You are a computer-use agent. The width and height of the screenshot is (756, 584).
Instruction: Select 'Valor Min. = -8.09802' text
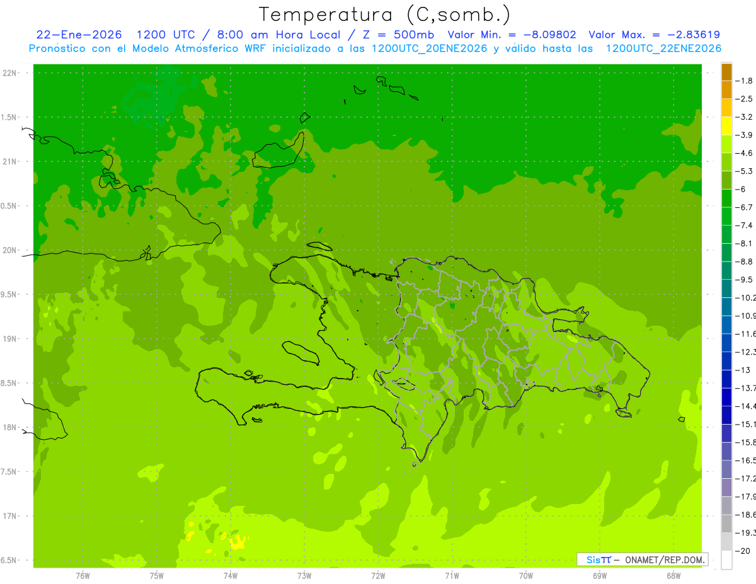(512, 35)
